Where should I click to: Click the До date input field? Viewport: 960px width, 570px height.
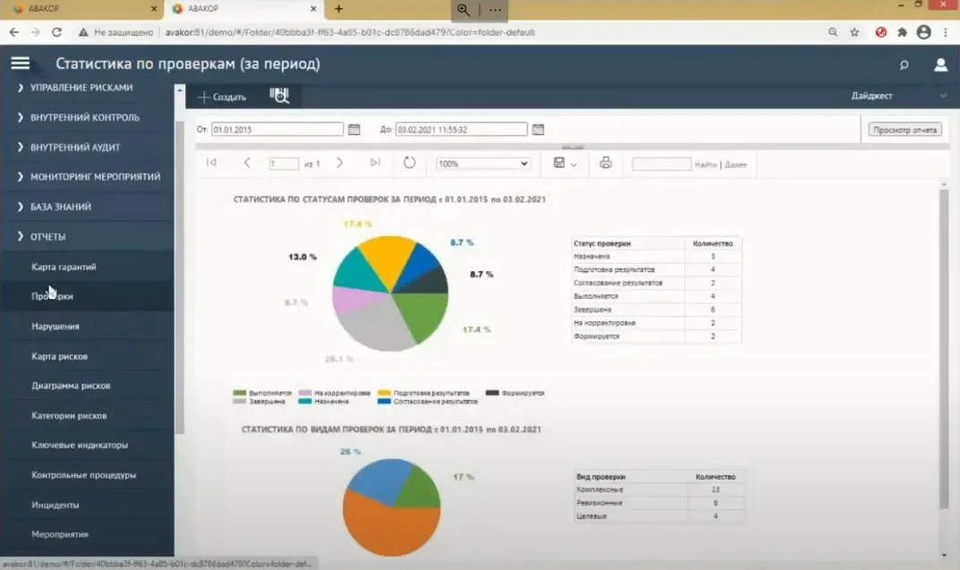click(461, 129)
